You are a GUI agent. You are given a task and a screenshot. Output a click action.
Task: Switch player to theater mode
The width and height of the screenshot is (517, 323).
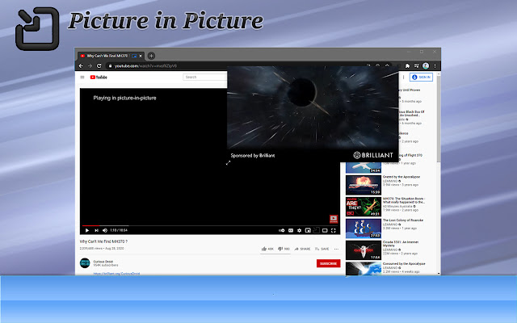tap(326, 230)
